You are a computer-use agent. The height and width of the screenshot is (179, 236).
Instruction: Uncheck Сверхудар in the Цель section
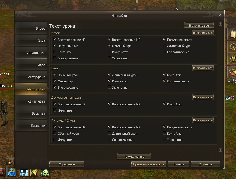(55, 81)
